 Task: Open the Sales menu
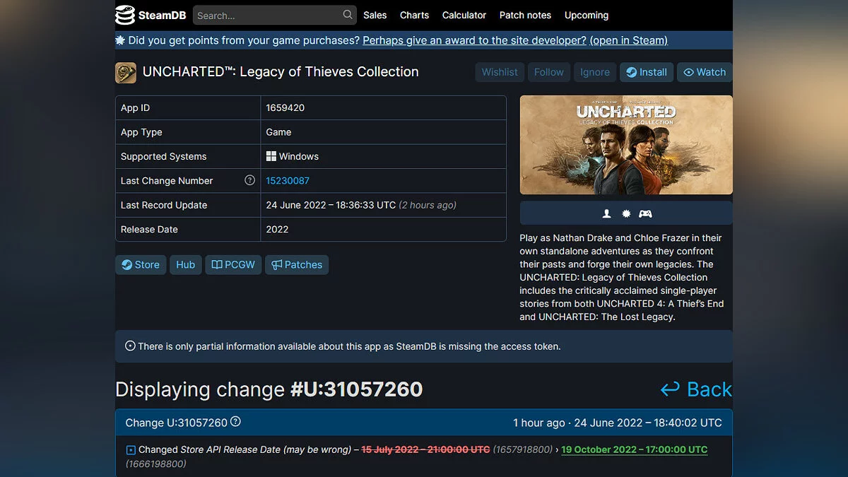375,15
